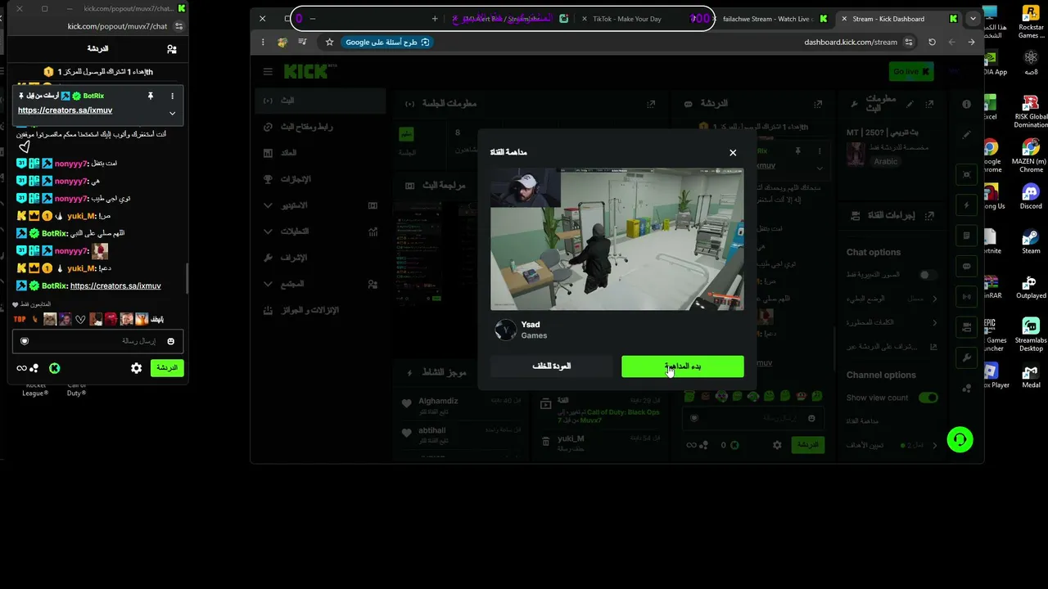Click the green Kick K icon below chat
The height and width of the screenshot is (589, 1048).
tap(54, 368)
